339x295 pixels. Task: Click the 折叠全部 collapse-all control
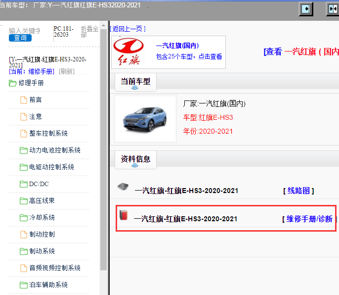tap(89, 32)
